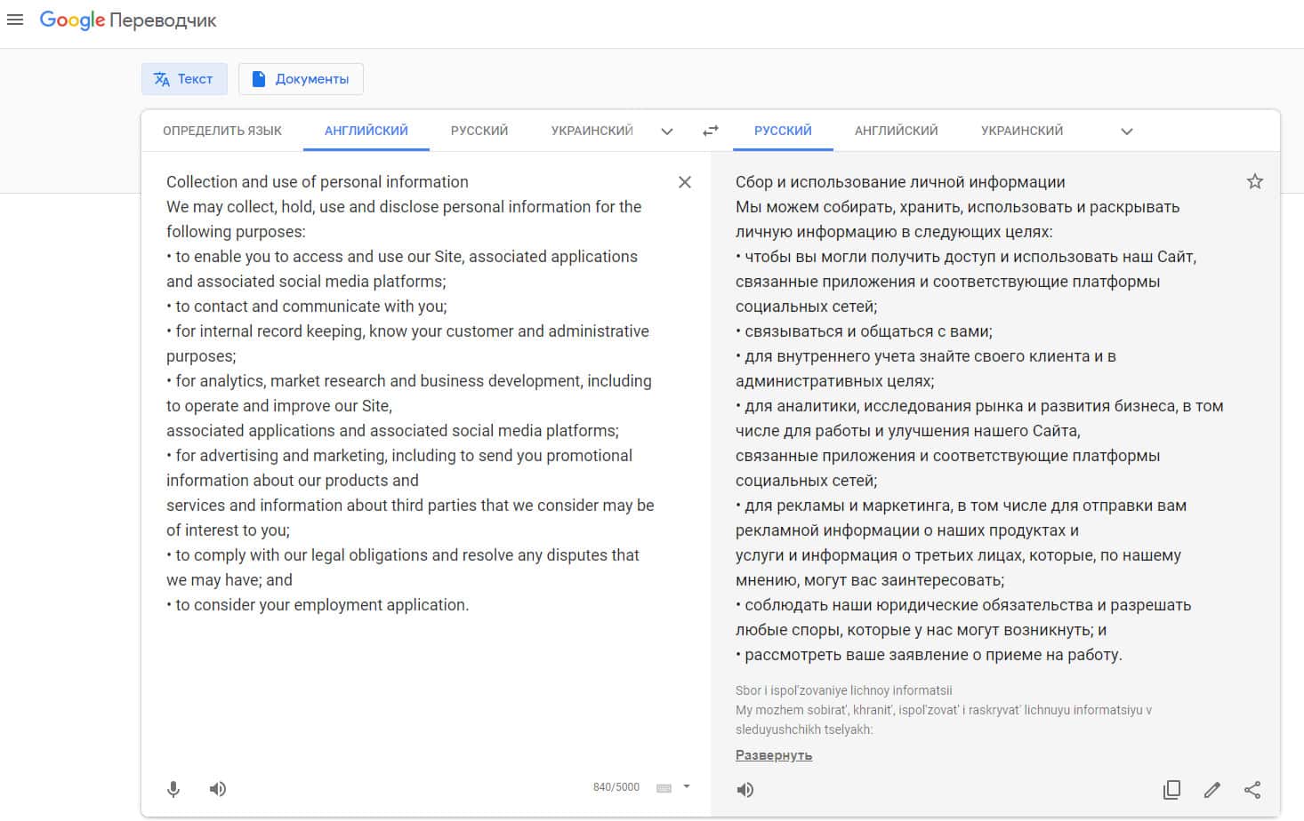
Task: Select the Текст mode button
Action: pyautogui.click(x=184, y=79)
